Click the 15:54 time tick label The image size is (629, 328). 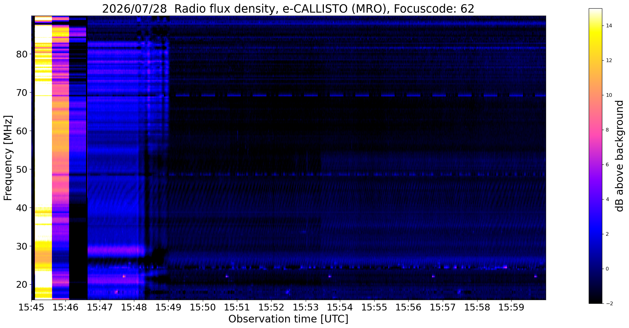tap(340, 307)
